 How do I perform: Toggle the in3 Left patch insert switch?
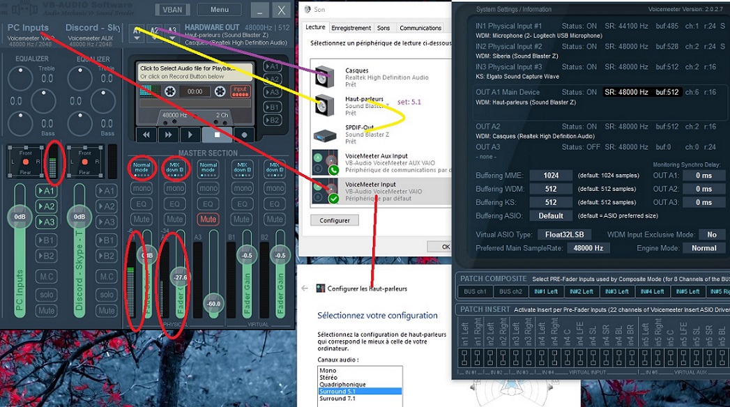(x=515, y=358)
